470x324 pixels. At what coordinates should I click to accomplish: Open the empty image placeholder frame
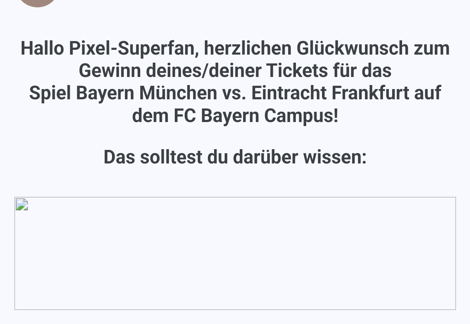[235, 253]
